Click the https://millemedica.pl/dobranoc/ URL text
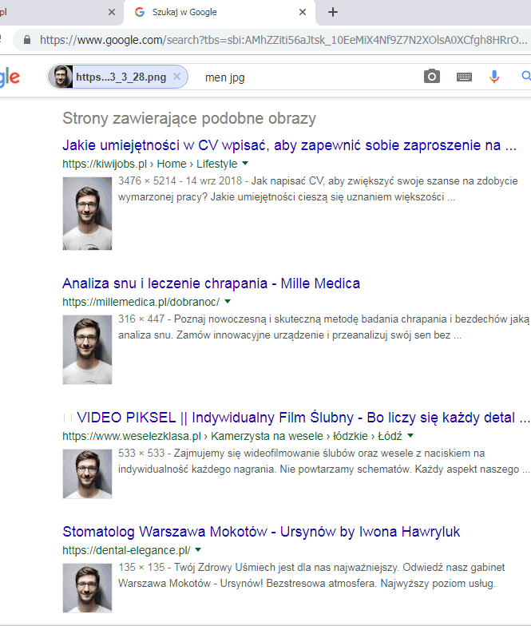This screenshot has height=626, width=531. [x=141, y=302]
